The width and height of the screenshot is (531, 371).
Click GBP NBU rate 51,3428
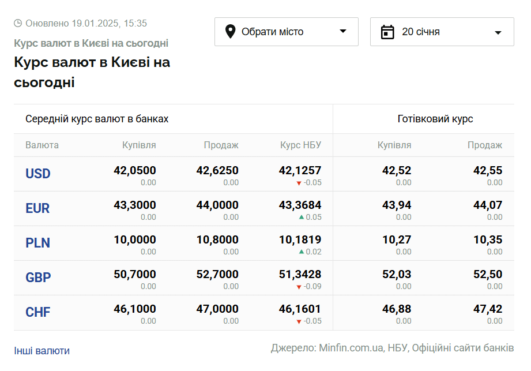tap(300, 273)
